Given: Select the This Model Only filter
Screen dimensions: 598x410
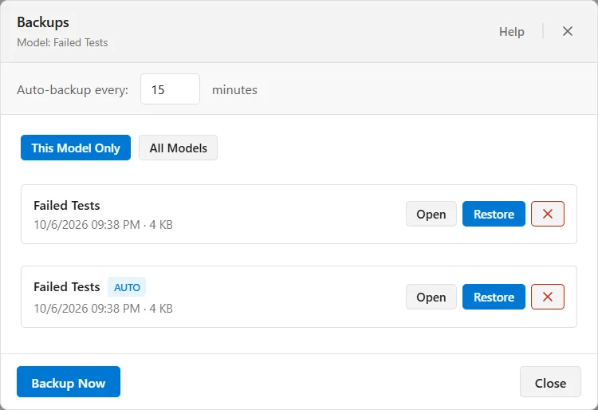Looking at the screenshot, I should point(76,148).
